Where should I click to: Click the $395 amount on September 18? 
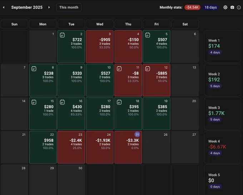click(x=134, y=107)
